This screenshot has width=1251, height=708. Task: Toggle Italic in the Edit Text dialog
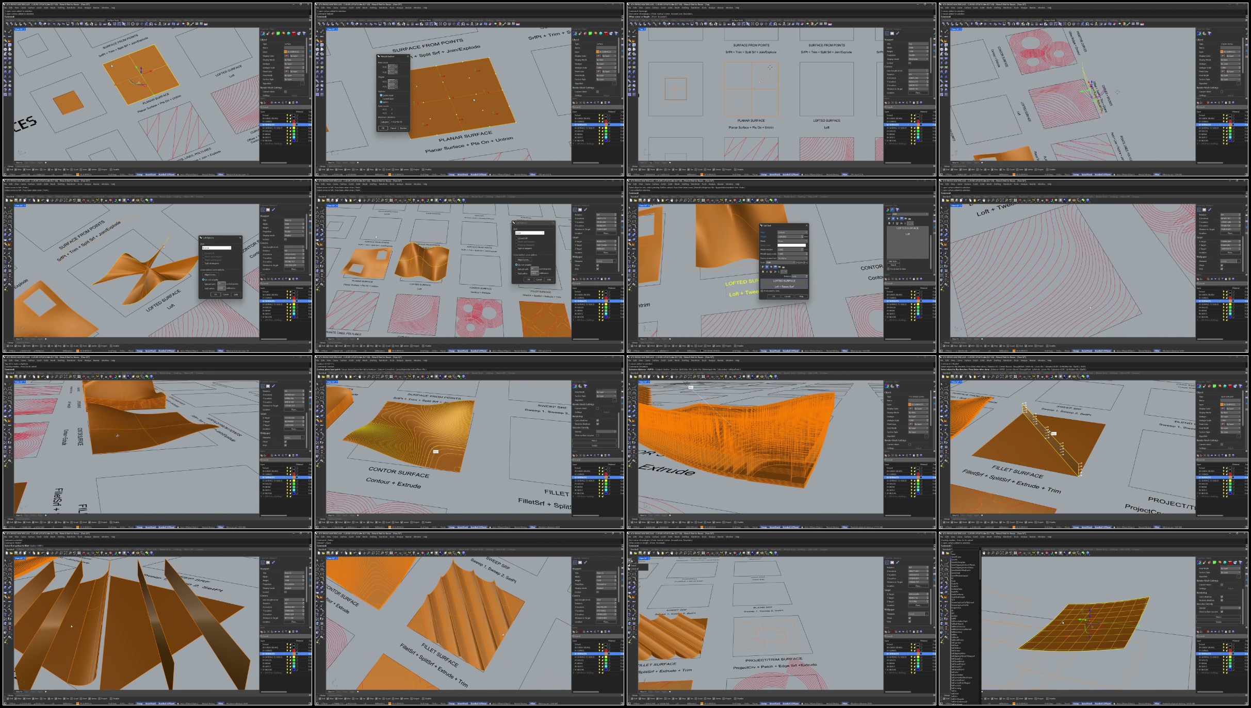[767, 272]
